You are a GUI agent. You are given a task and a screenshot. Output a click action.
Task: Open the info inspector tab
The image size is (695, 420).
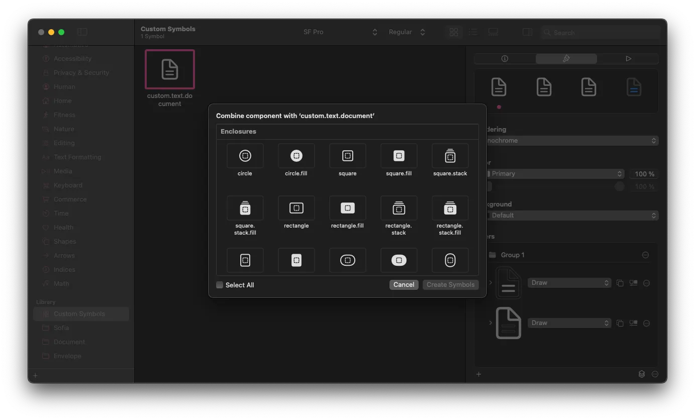point(505,59)
